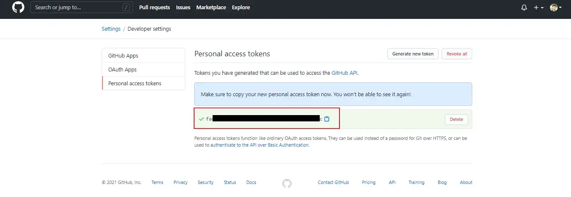Expand the plus create-new dropdown

(x=538, y=8)
